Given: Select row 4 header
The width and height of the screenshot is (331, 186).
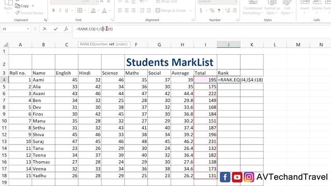Looking at the screenshot, I should (x=4, y=80).
